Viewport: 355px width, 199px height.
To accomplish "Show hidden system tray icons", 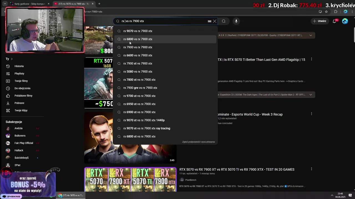I will click(332, 195).
